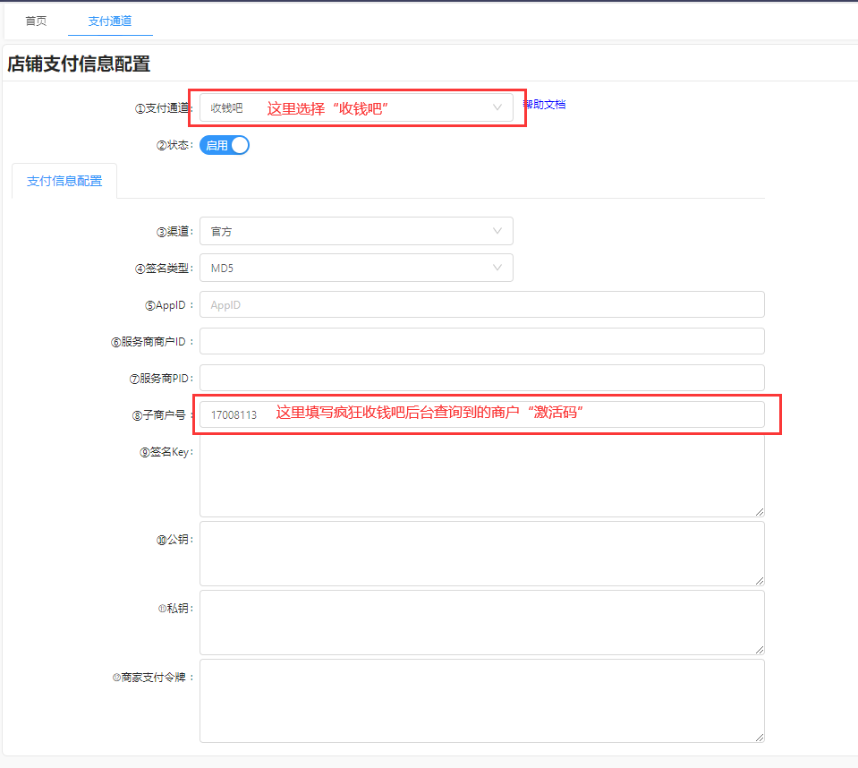Click the 签名类型 dropdown chevron arrow
Viewport: 858px width, 768px height.
point(497,268)
